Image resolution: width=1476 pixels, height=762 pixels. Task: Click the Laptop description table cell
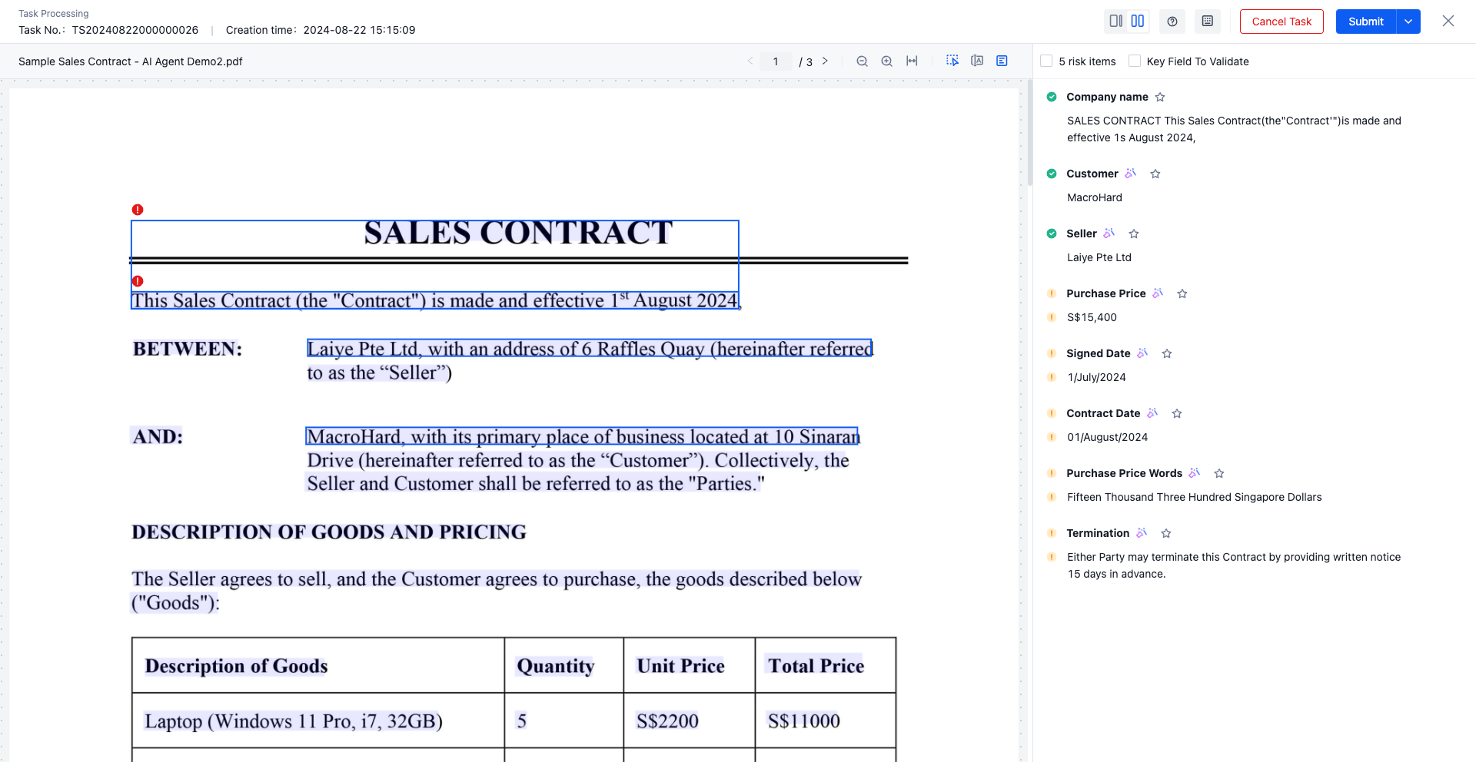(x=318, y=721)
